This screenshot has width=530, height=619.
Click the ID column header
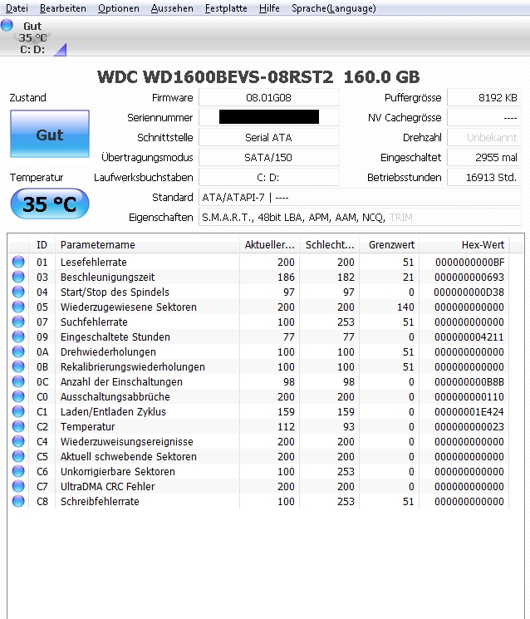[42, 245]
